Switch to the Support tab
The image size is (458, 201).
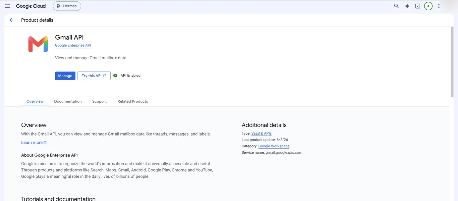[99, 101]
